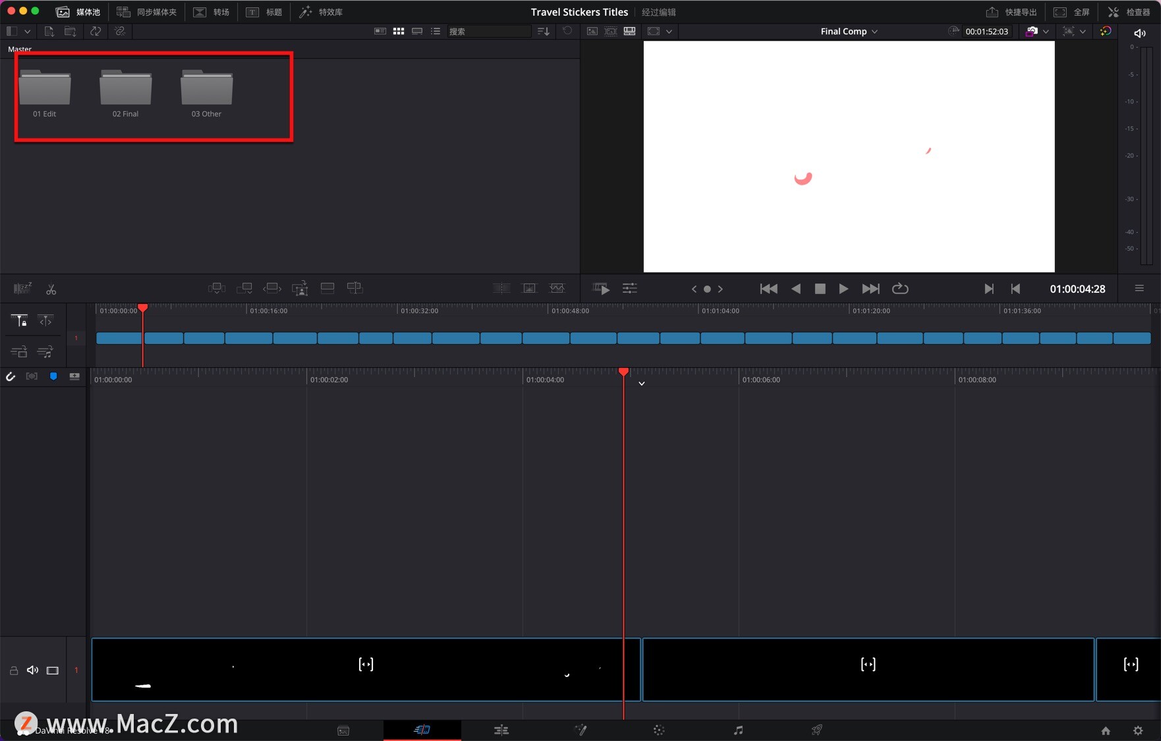Mute track 1 audio speaker icon

pos(32,670)
